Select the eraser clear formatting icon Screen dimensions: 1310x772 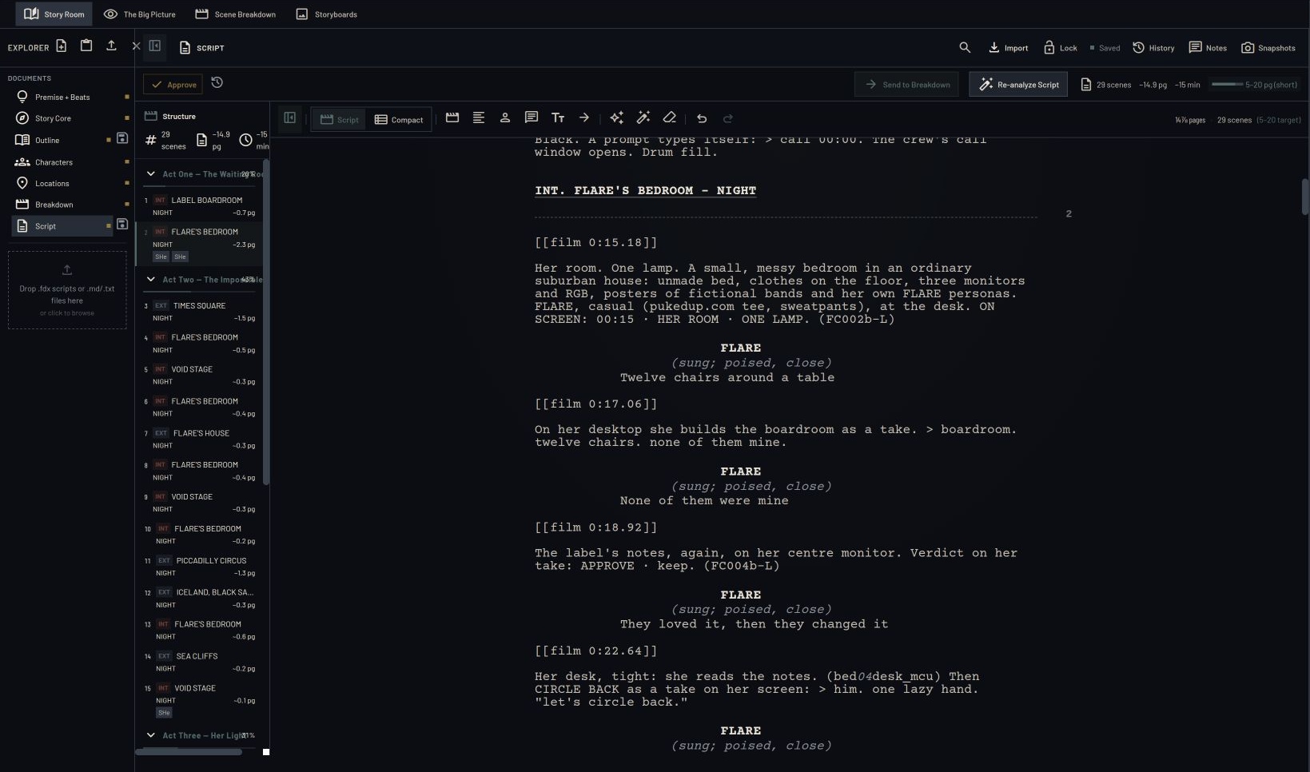click(x=670, y=117)
